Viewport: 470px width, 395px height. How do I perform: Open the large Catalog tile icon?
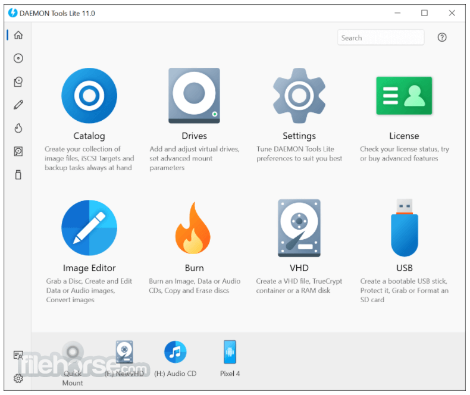pyautogui.click(x=89, y=96)
